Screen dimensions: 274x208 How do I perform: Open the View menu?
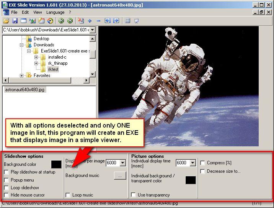[38, 12]
